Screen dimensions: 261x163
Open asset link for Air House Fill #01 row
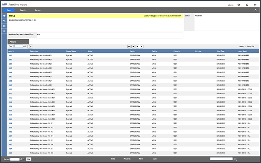point(10,123)
